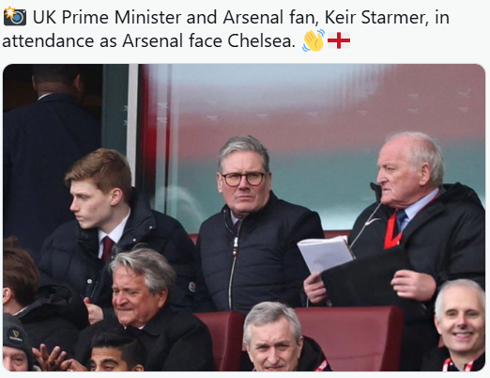The height and width of the screenshot is (378, 490).
Task: Click the person in navy suit facing away
Action: [52, 150]
